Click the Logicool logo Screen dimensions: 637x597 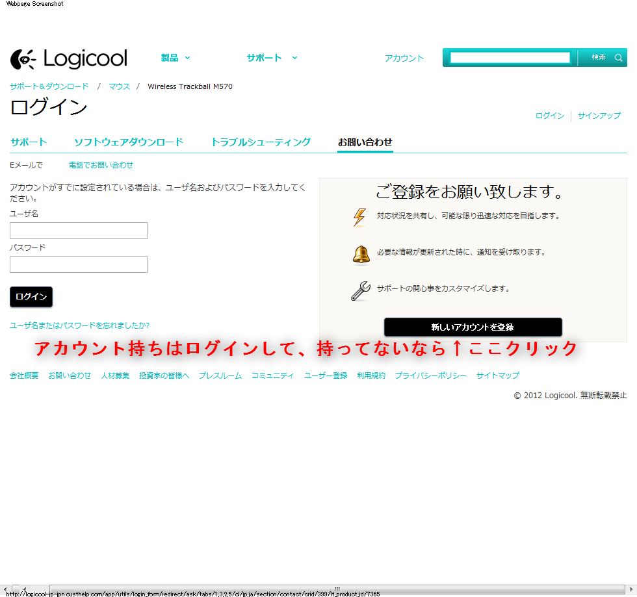69,59
